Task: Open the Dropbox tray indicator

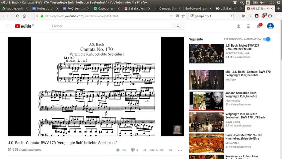Action: [x=235, y=3]
